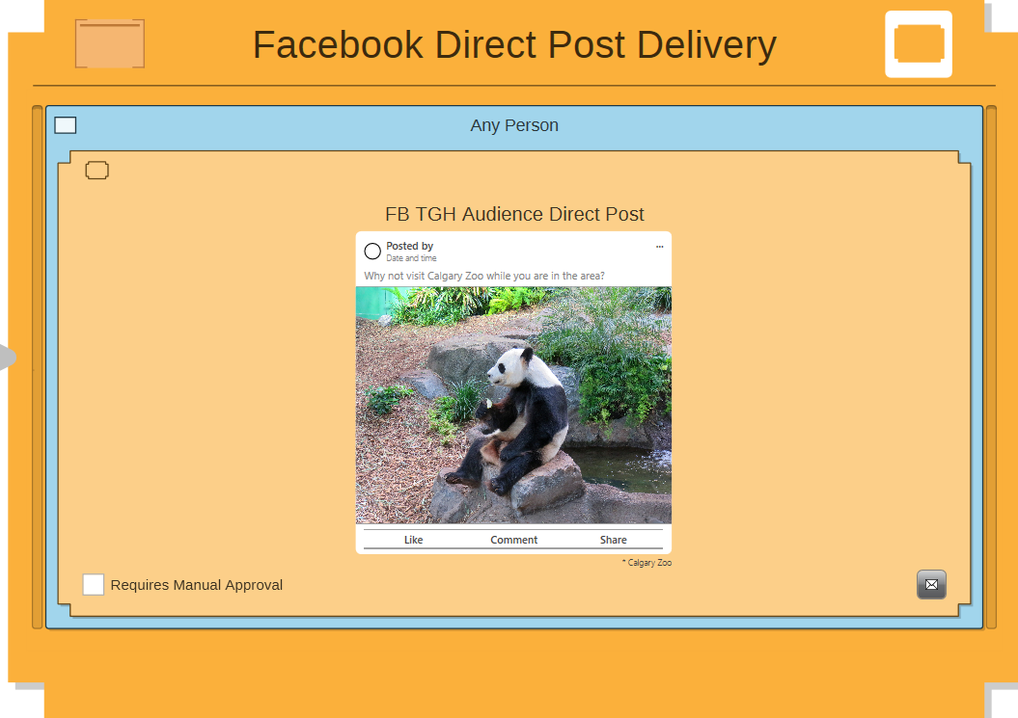Image resolution: width=1018 pixels, height=718 pixels.
Task: Click the 'Requires Manual Approval' label
Action: coord(197,585)
